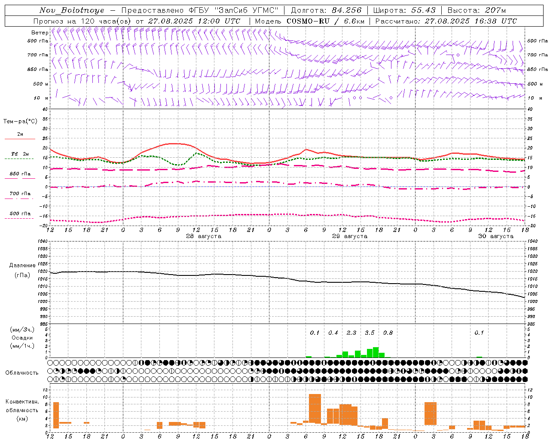
Task: Click the 0.8 precipitation amount value
Action: [388, 333]
